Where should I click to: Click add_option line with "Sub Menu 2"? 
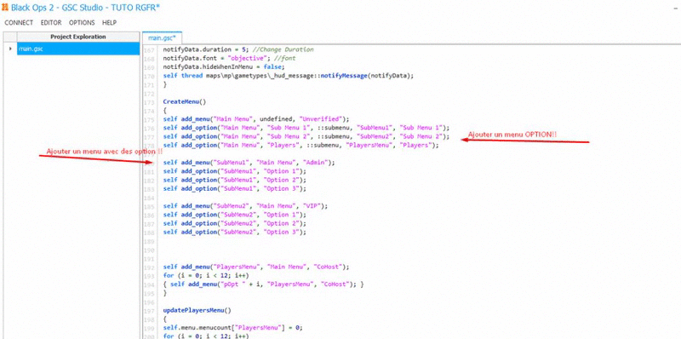[x=306, y=136]
